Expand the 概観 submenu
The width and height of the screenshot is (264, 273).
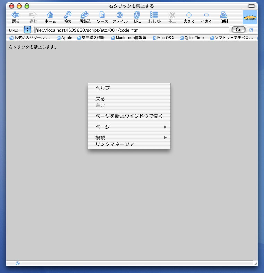coord(129,138)
